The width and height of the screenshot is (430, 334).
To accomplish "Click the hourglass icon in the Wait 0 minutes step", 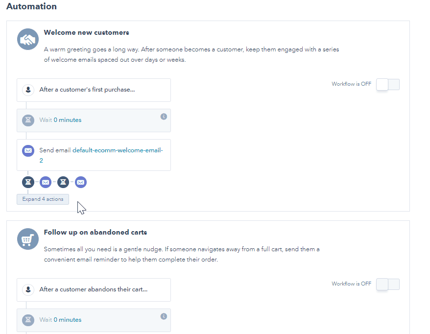I will coord(28,120).
